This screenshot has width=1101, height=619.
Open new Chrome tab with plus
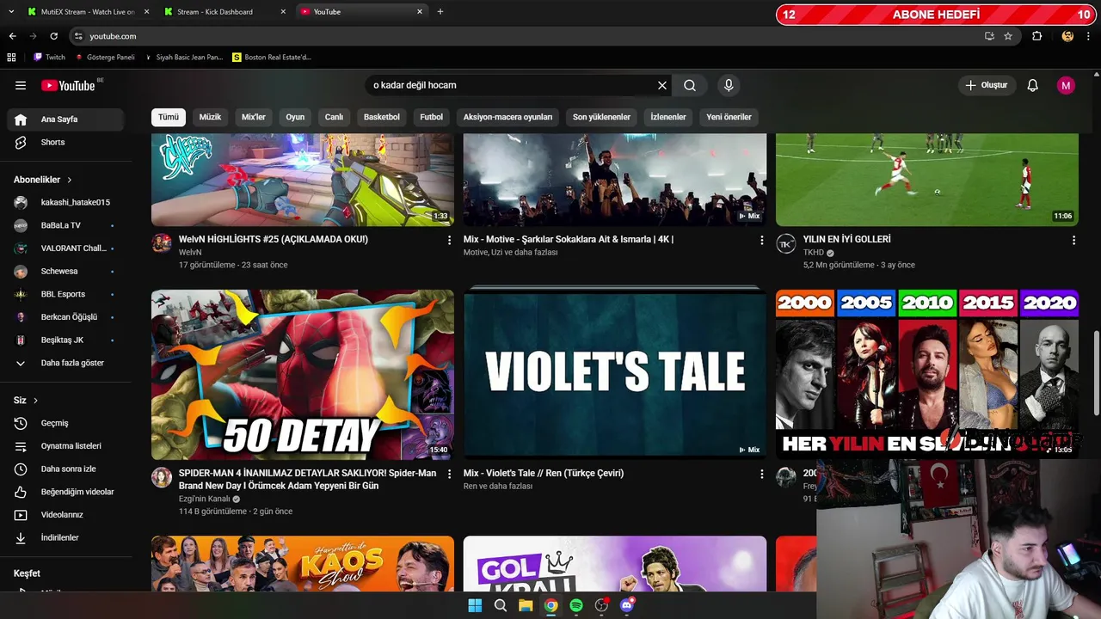pos(440,12)
